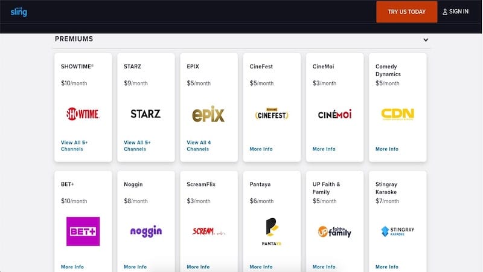Viewport: 483px width, 272px height.
Task: Click the CinéMoi logo
Action: 334,114
